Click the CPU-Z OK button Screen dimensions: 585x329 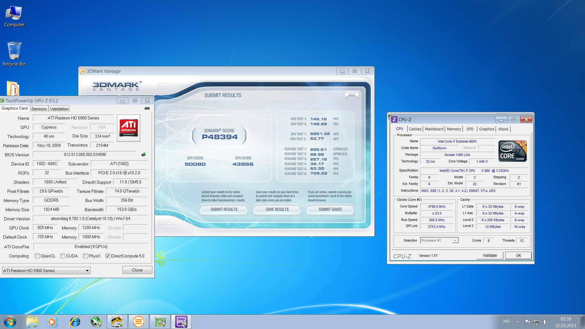click(518, 255)
